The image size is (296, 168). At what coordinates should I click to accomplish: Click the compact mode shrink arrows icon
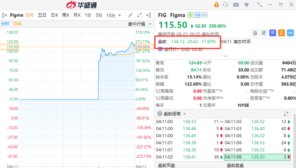click(260, 4)
